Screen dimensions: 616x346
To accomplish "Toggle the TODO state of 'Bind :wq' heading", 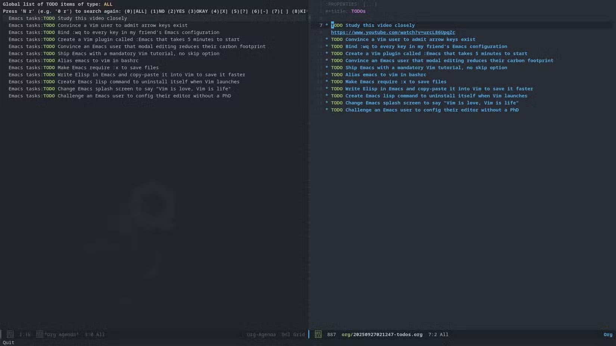I will click(x=337, y=47).
